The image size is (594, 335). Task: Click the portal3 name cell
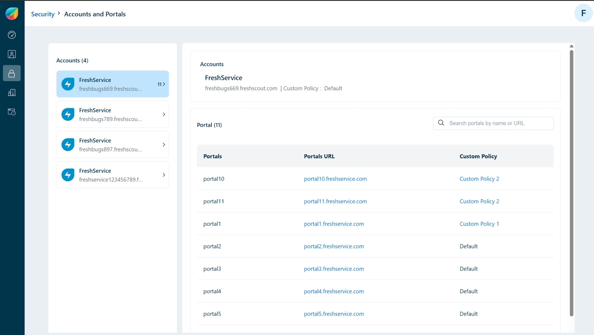[x=212, y=269]
